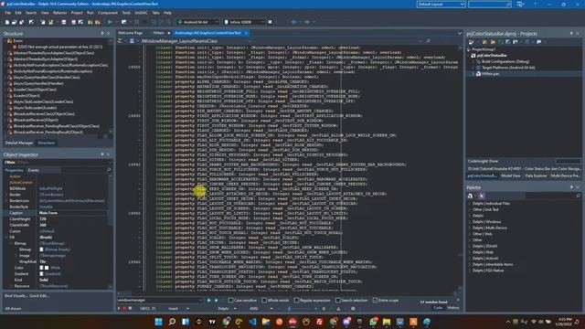Click the first icon in the Projects panel toolbar
The width and height of the screenshot is (585, 329).
point(472,42)
